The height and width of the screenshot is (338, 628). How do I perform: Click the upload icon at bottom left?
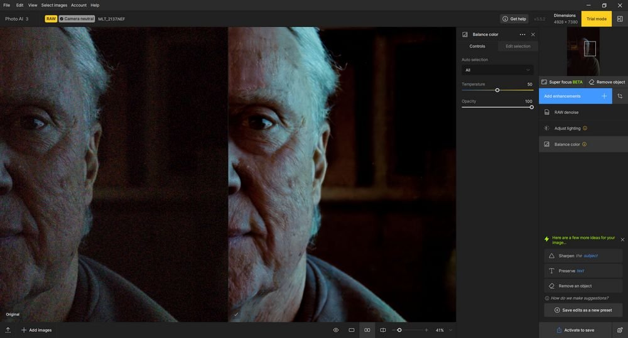tap(8, 330)
